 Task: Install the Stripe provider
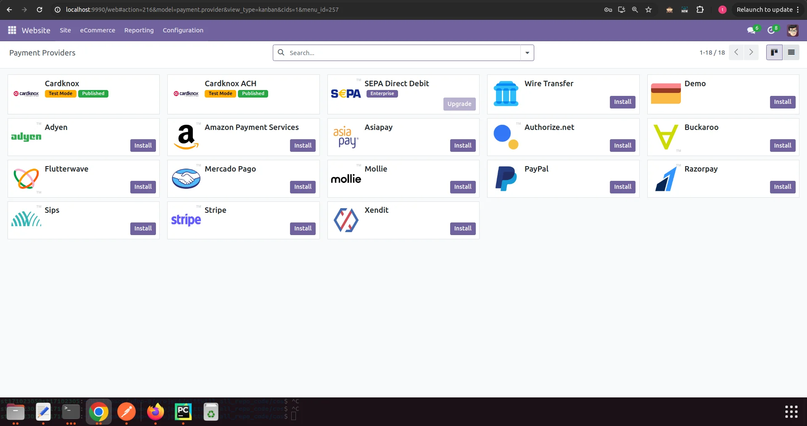click(x=303, y=228)
